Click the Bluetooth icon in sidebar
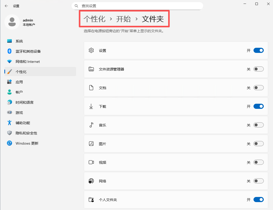273x210 pixels. pyautogui.click(x=9, y=51)
